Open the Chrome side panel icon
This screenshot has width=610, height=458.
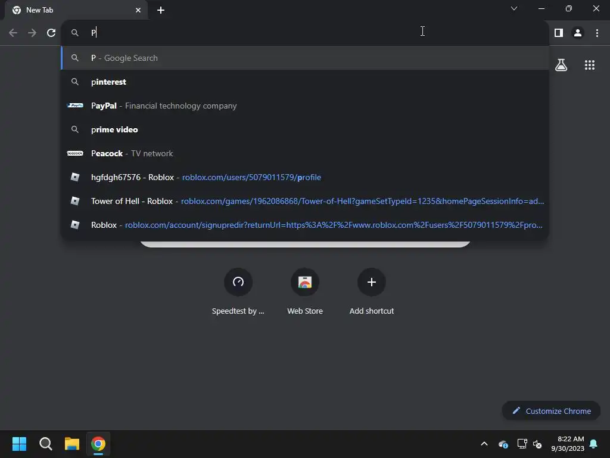(x=559, y=33)
